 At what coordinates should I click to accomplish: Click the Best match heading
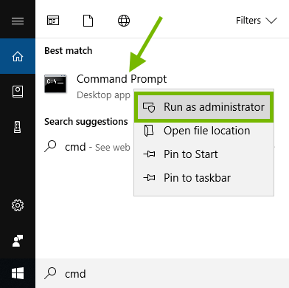coord(69,51)
